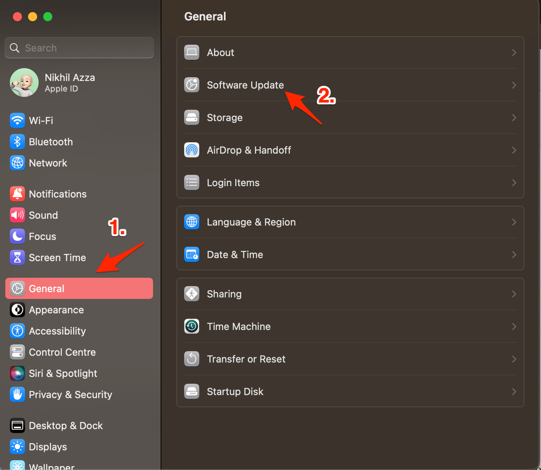Click the Date & Time calendar icon
The width and height of the screenshot is (541, 470).
(192, 255)
